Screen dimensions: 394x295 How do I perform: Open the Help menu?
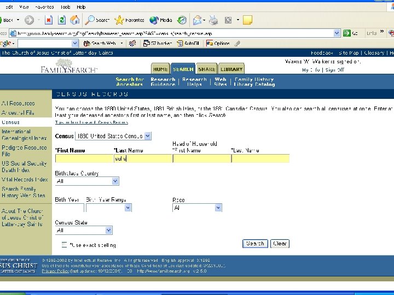(x=81, y=7)
